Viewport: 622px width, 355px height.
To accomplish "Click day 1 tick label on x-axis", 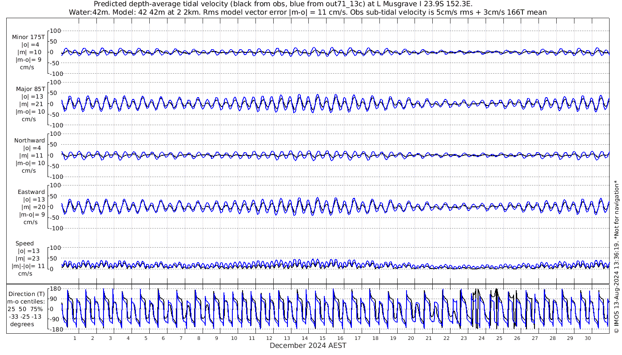I will point(75,338).
